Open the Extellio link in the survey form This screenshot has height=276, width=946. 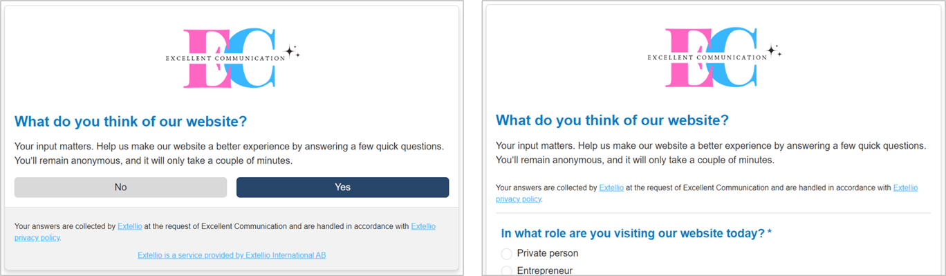(x=611, y=187)
